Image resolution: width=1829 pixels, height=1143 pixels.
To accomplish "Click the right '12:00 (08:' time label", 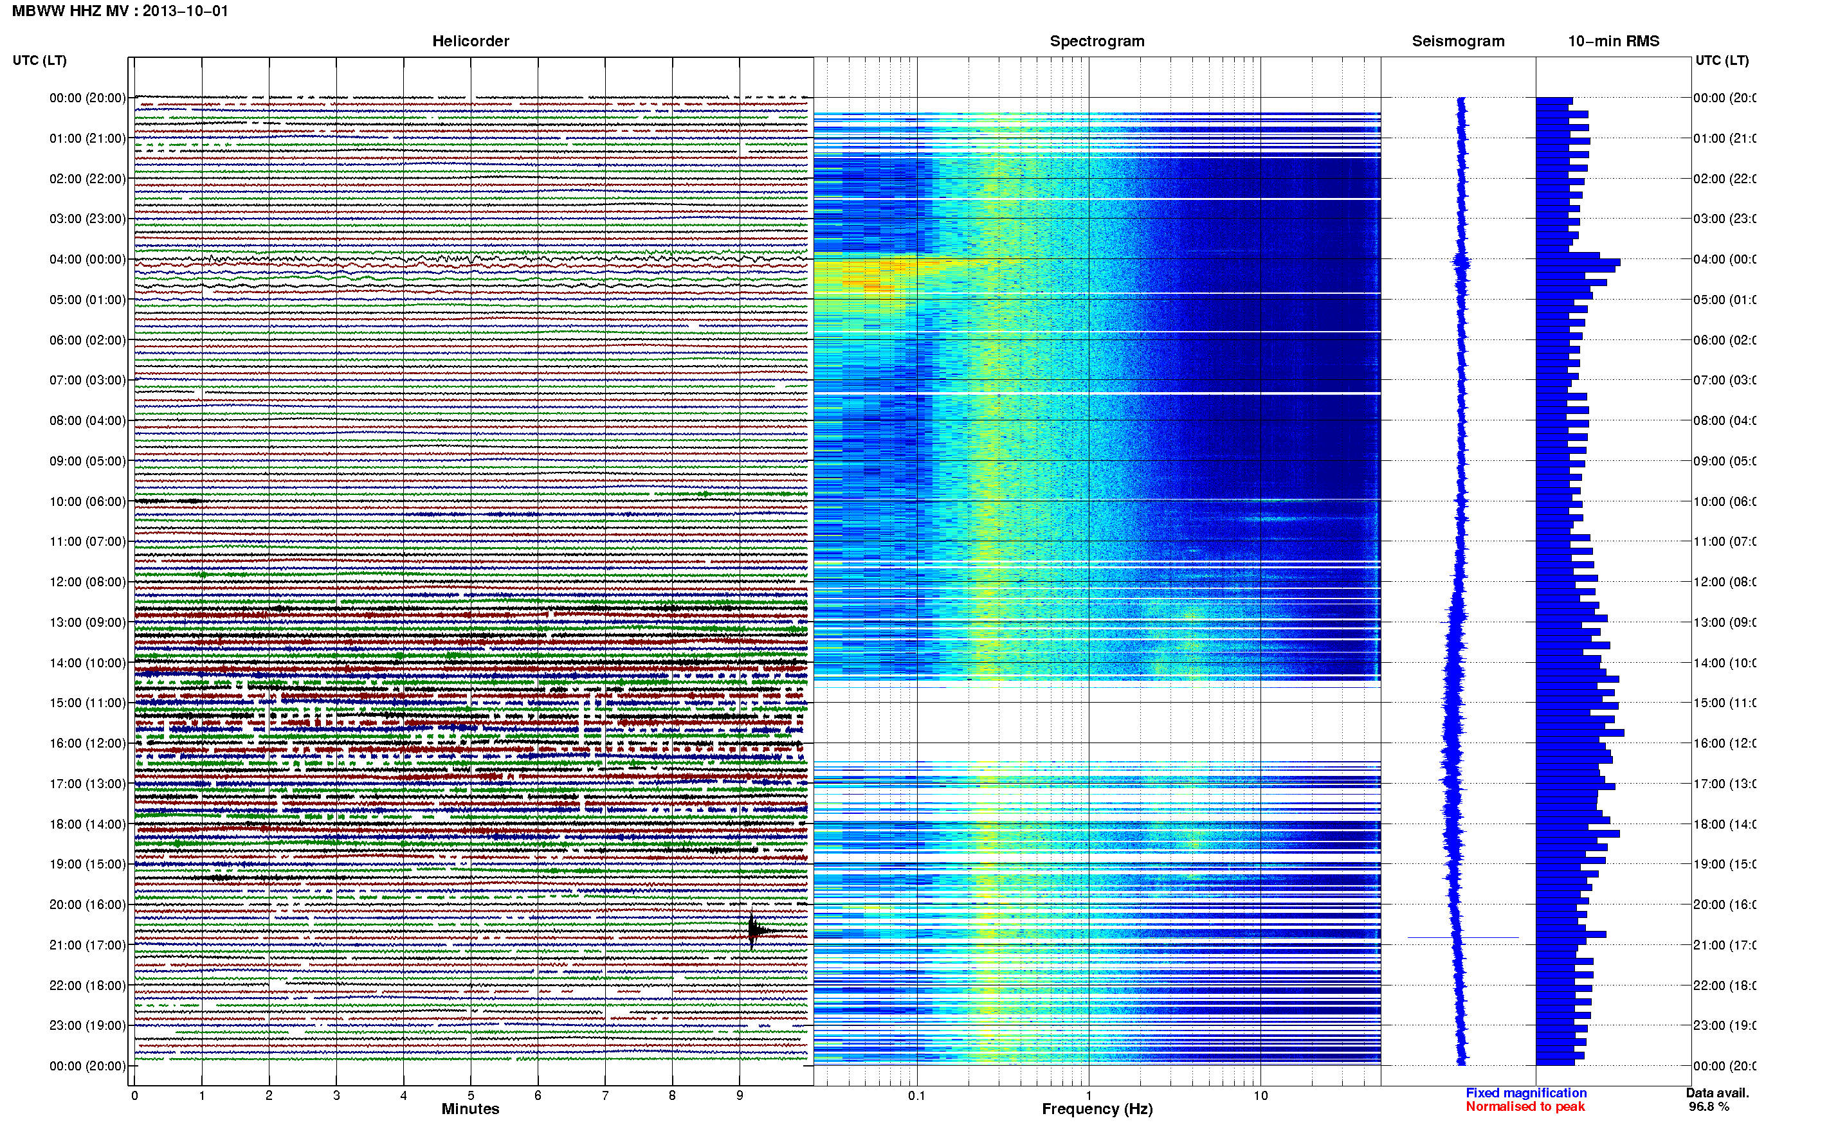I will (1724, 581).
